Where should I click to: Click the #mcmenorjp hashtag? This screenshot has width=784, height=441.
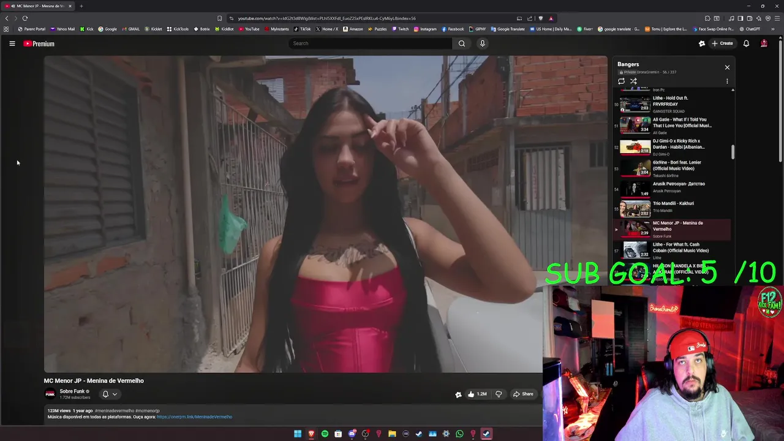148,411
